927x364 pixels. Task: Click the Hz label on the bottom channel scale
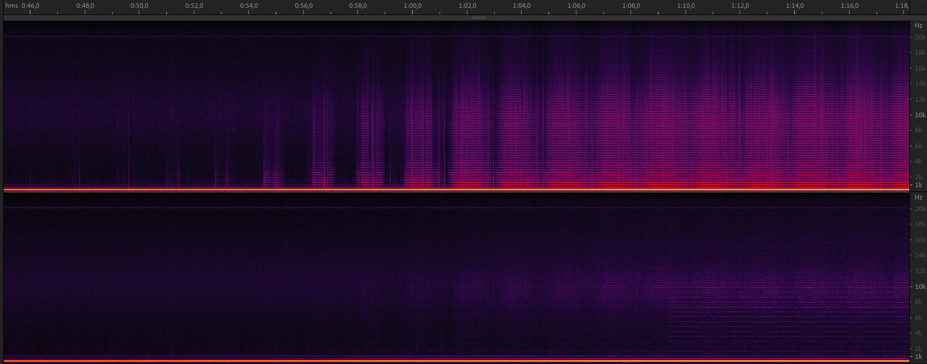[918, 198]
